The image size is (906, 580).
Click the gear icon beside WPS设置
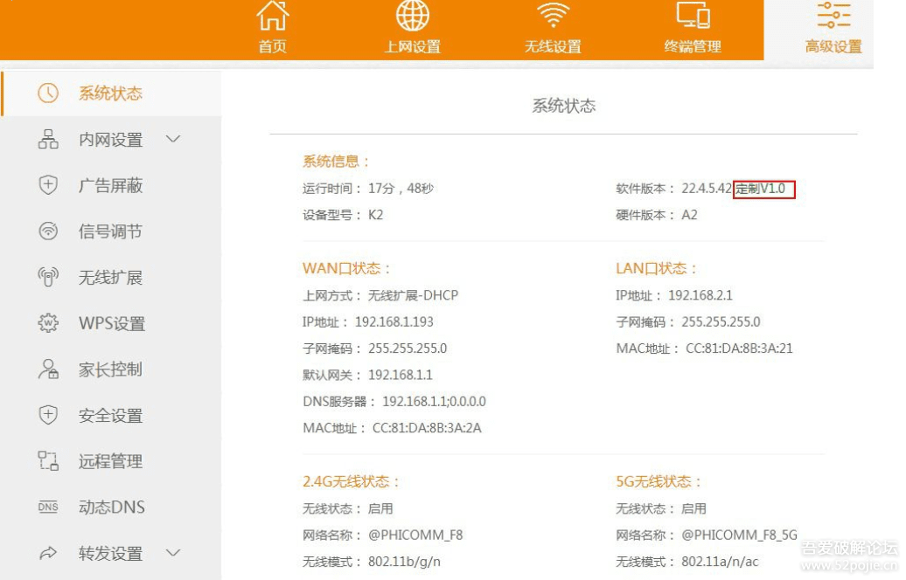coord(48,323)
